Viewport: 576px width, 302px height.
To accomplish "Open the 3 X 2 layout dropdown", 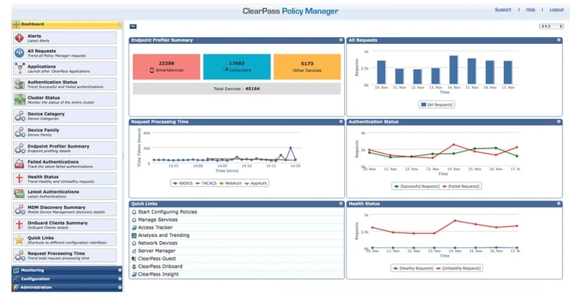I will click(551, 27).
